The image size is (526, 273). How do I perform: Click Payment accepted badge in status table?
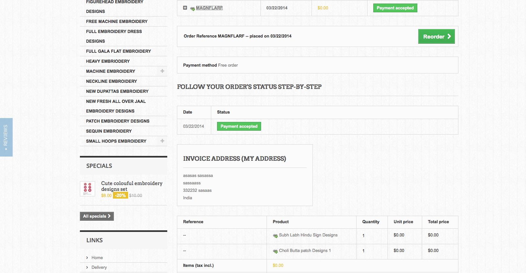pyautogui.click(x=239, y=126)
